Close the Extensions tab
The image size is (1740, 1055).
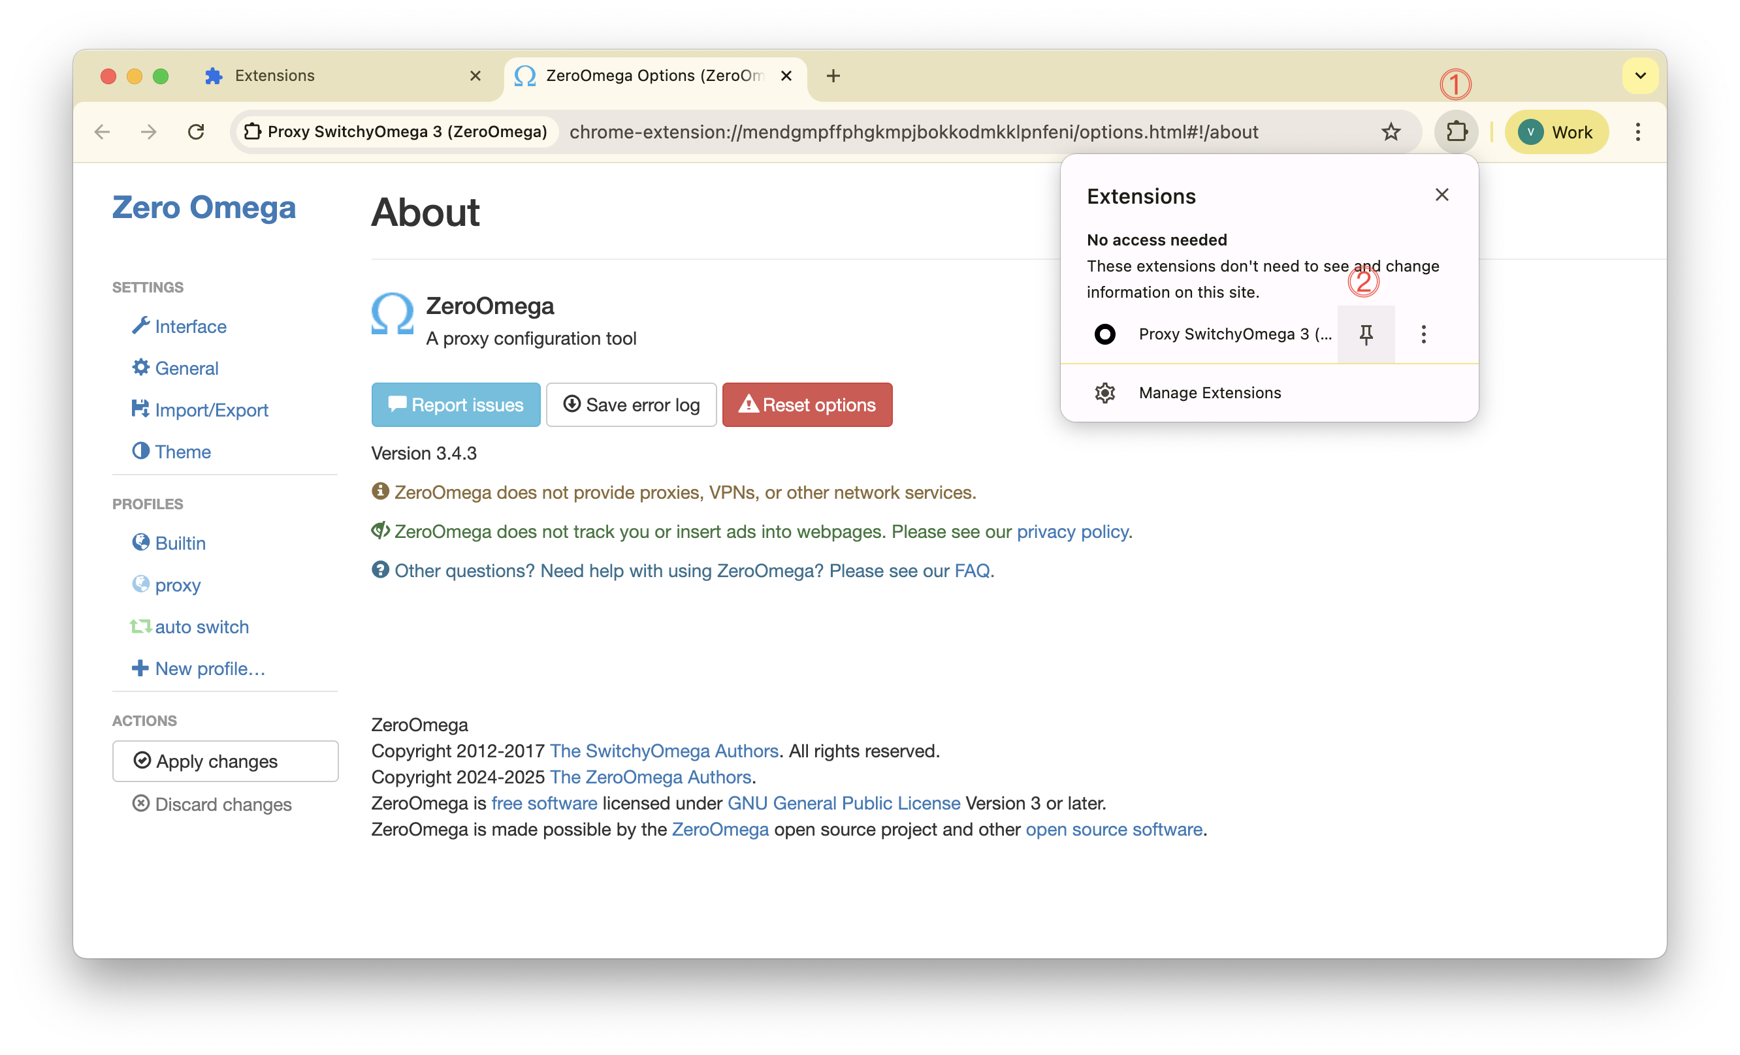(475, 76)
